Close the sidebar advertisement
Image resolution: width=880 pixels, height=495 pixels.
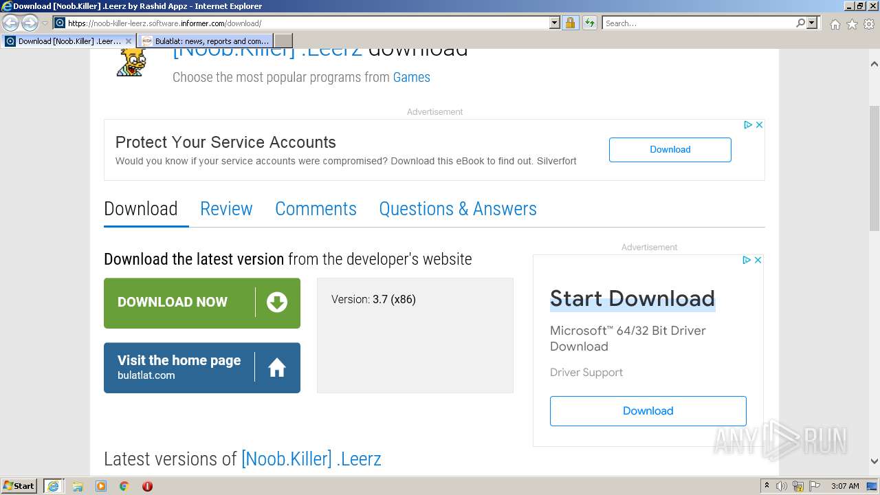point(758,260)
